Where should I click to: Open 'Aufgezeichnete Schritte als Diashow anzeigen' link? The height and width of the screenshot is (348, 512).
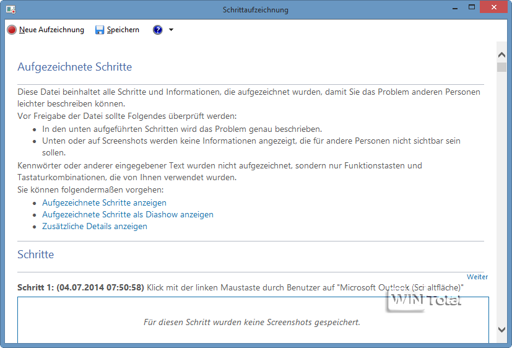click(128, 214)
